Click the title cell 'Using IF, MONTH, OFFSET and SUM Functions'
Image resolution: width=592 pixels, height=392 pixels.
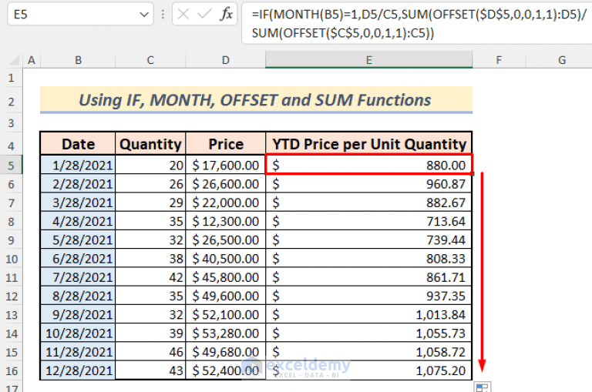(x=256, y=100)
